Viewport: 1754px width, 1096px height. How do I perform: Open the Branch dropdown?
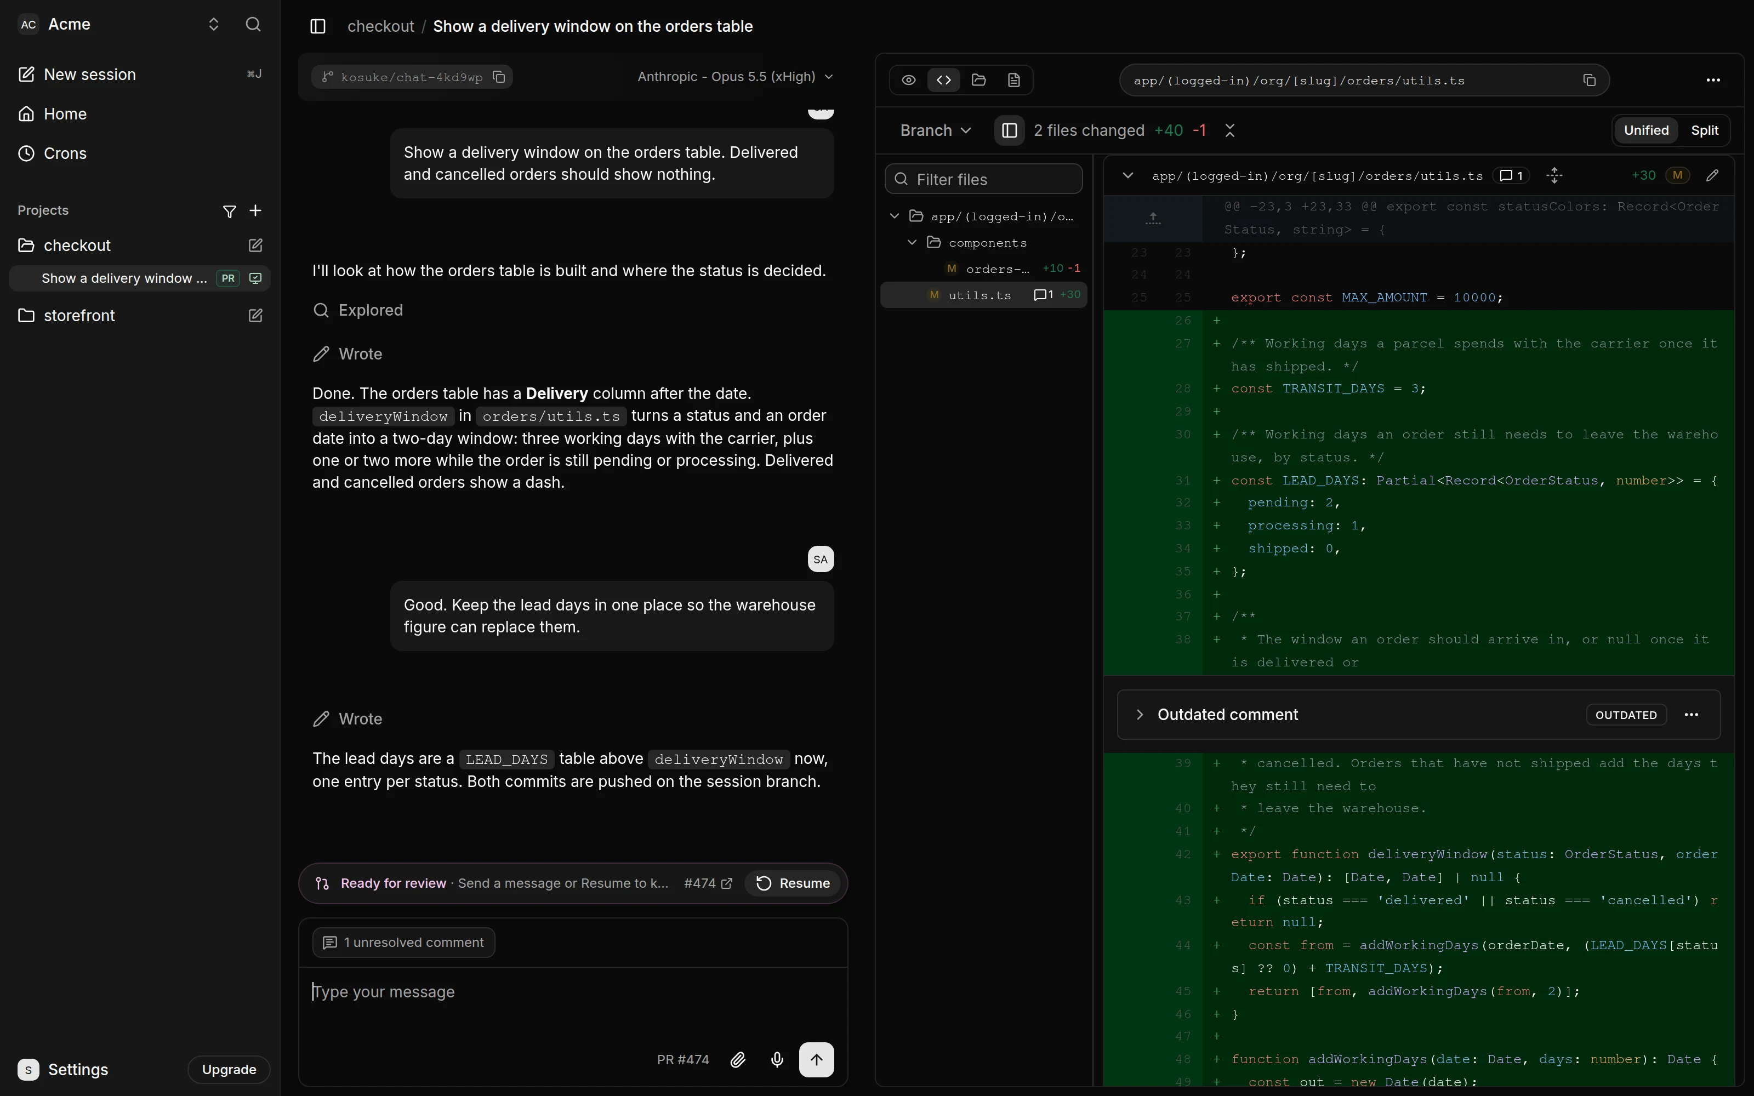click(935, 130)
